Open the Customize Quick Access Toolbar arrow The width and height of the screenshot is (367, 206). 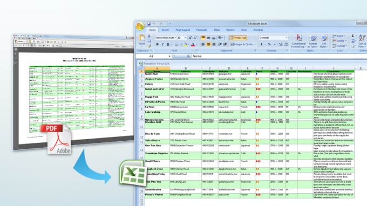tap(170, 24)
